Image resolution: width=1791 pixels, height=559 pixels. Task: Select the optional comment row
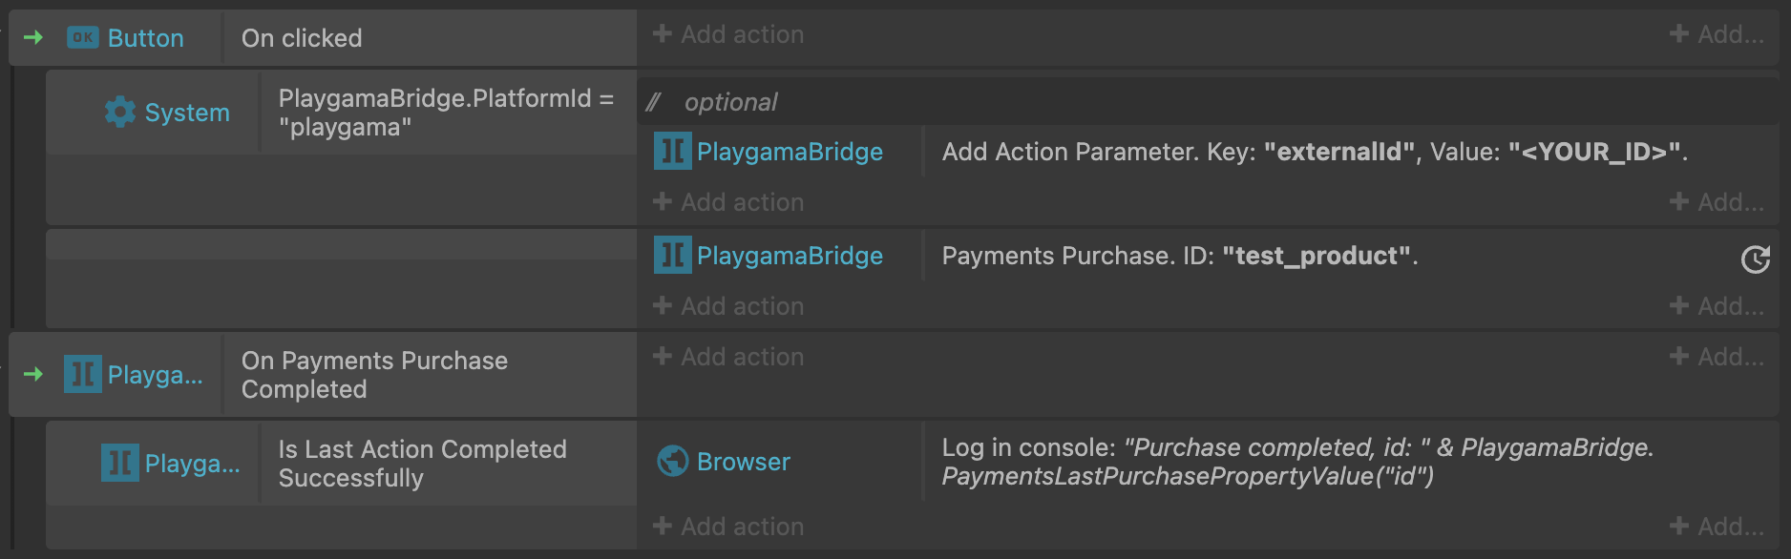pos(1209,102)
